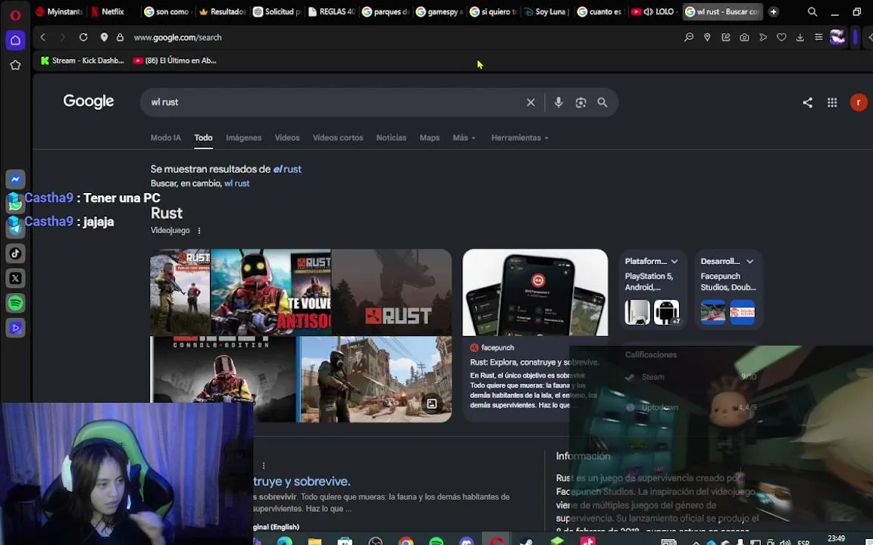Switch to the Videos tab

[286, 137]
